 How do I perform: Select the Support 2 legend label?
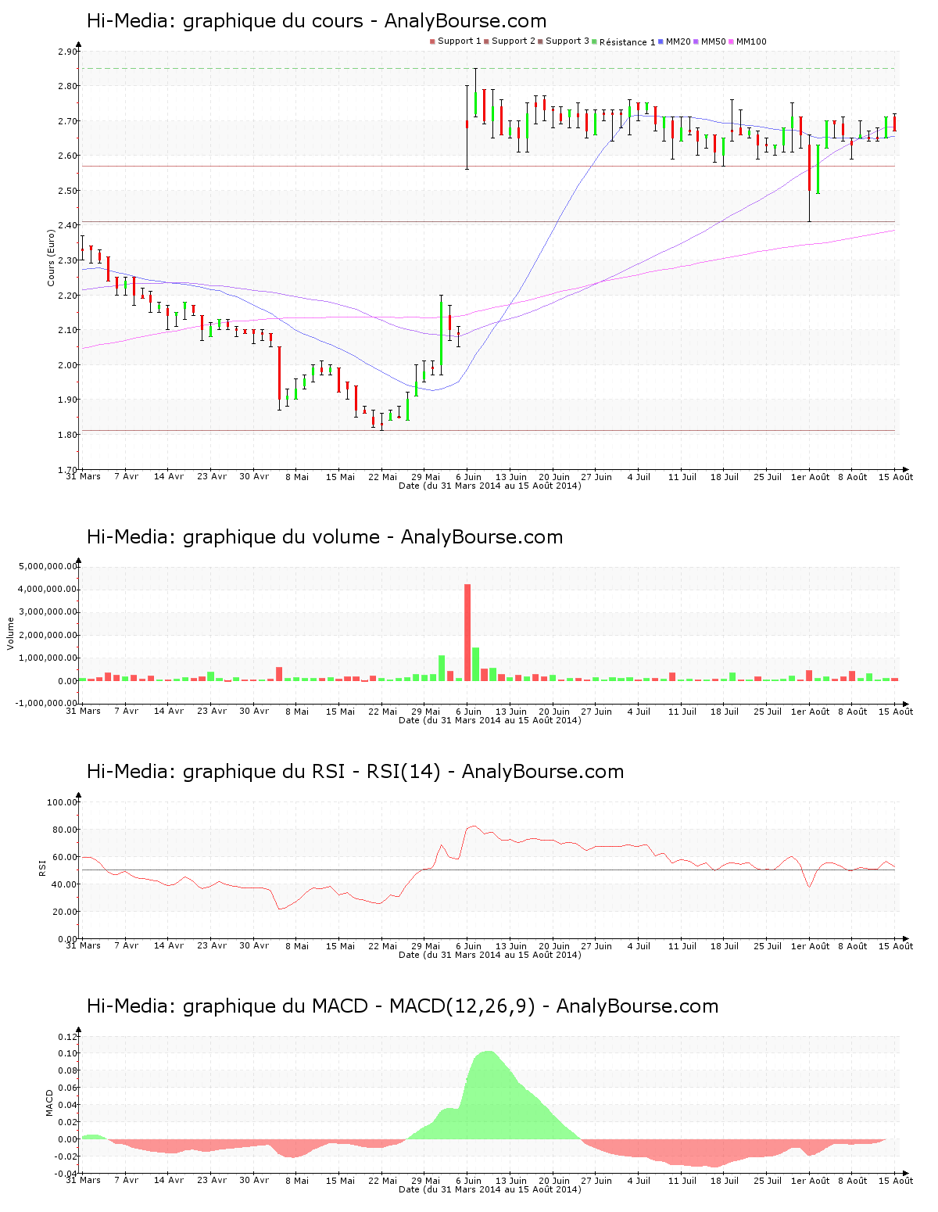tap(514, 41)
